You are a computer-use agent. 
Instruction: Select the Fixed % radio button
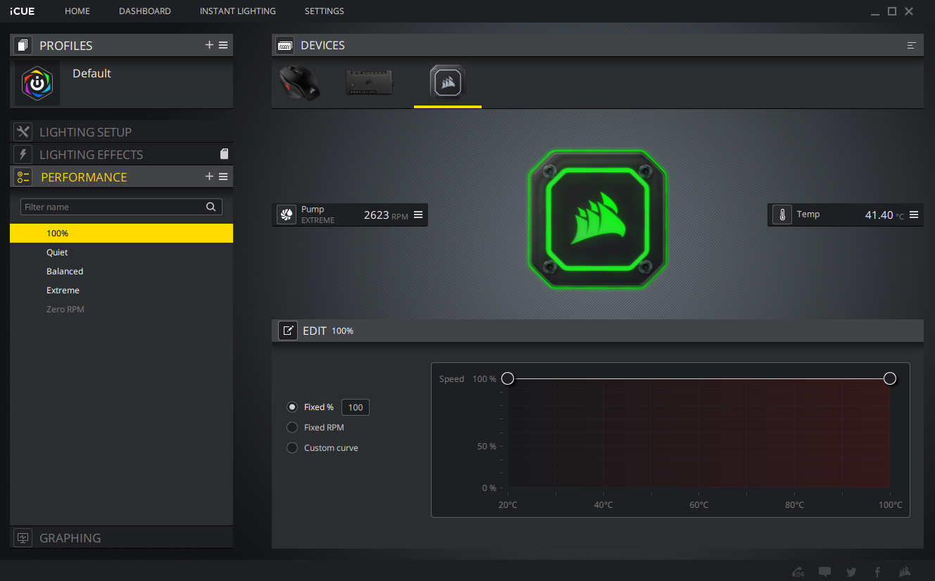(x=292, y=407)
